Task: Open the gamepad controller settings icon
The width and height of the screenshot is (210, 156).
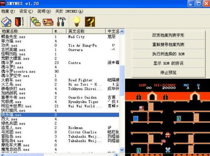Action: (x=48, y=22)
